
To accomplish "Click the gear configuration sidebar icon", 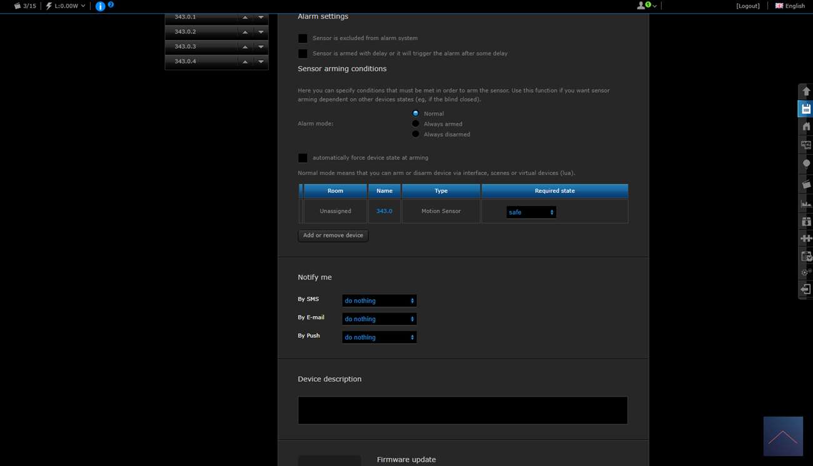I will [805, 272].
